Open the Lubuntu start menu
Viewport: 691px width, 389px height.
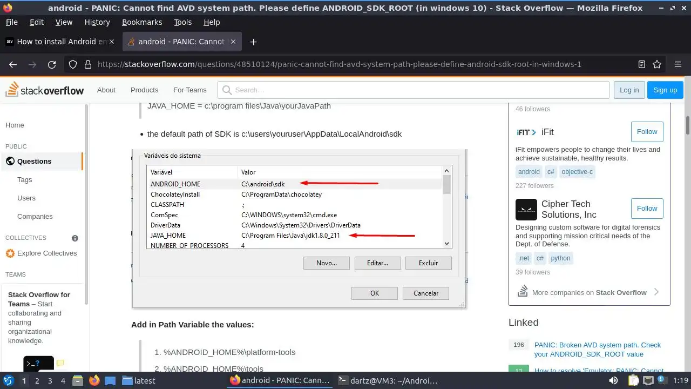(x=9, y=380)
